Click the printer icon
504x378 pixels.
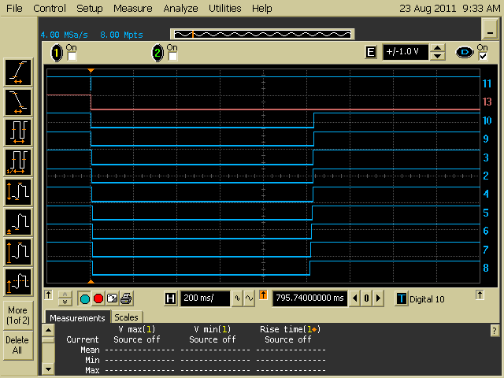(126, 299)
